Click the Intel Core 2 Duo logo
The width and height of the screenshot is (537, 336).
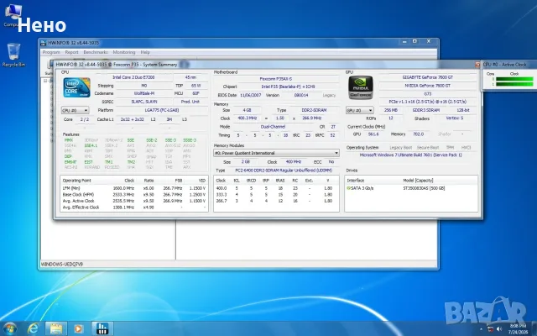76,87
